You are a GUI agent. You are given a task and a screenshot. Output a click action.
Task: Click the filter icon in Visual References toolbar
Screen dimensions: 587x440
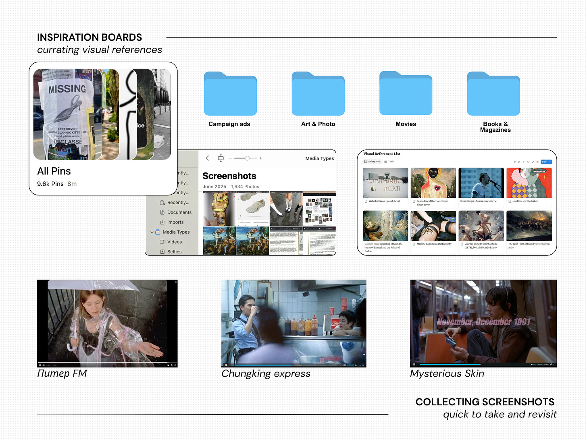point(514,162)
